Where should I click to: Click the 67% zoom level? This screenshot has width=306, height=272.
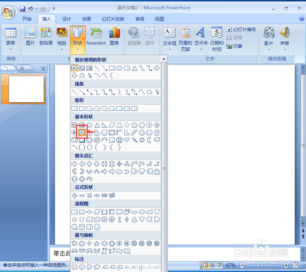click(x=231, y=265)
